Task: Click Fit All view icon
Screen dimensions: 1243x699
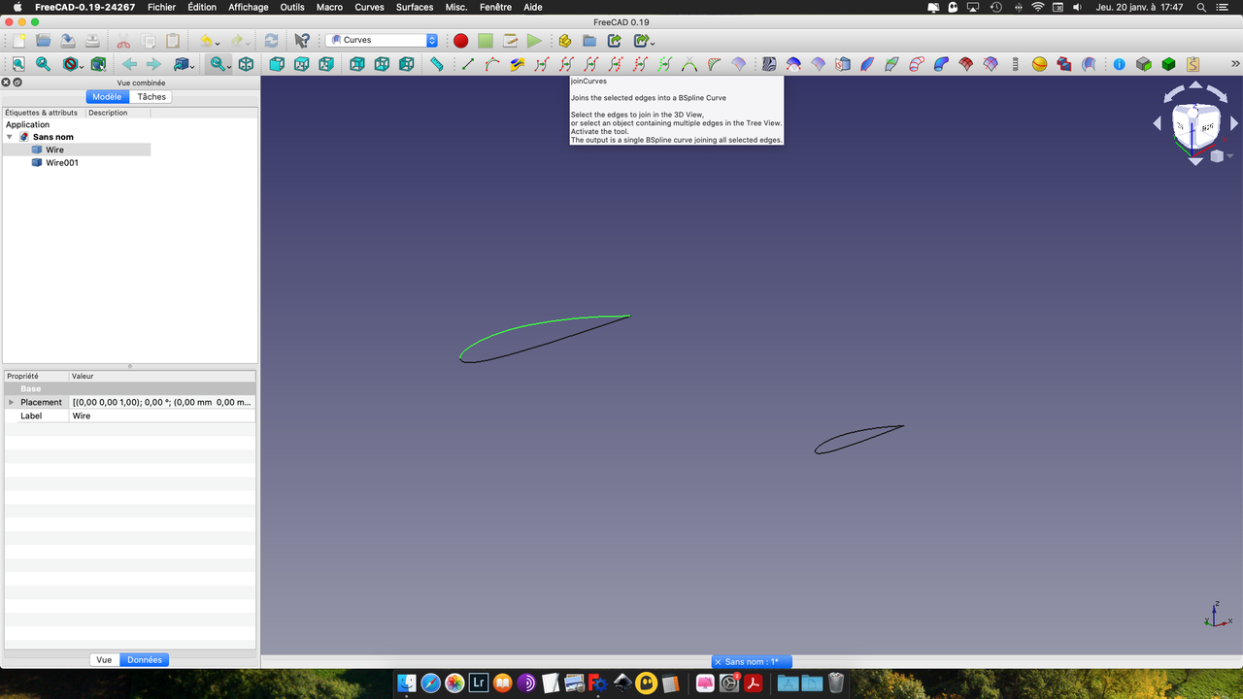Action: [x=18, y=64]
